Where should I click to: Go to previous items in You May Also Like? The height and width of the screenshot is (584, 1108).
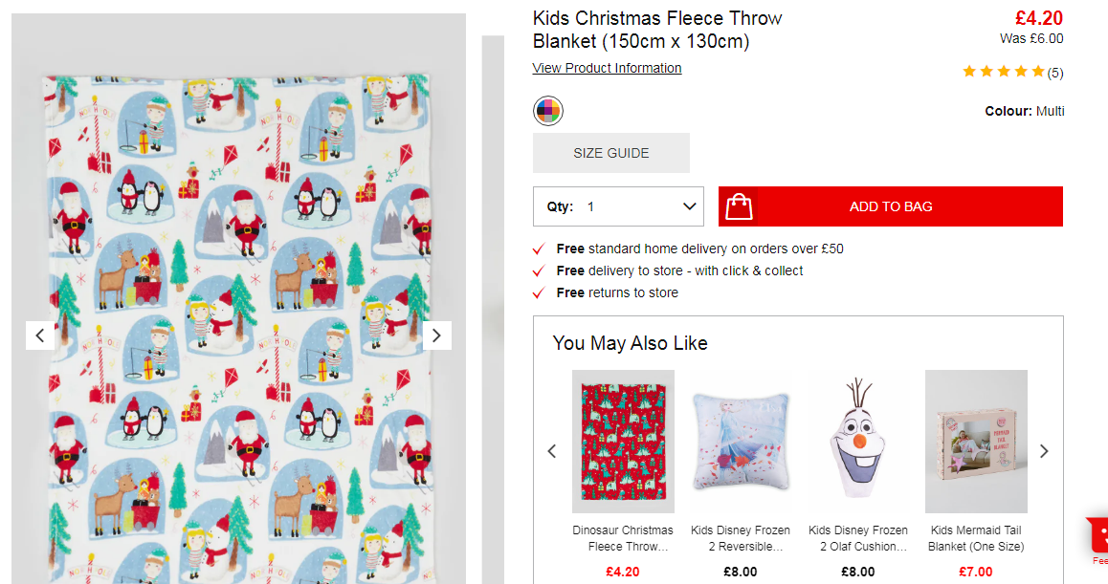click(x=552, y=451)
